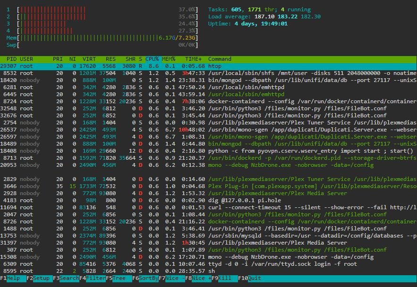This screenshot has height=287, width=417.
Task: Select the ttyd login process row
Action: pyautogui.click(x=209, y=264)
